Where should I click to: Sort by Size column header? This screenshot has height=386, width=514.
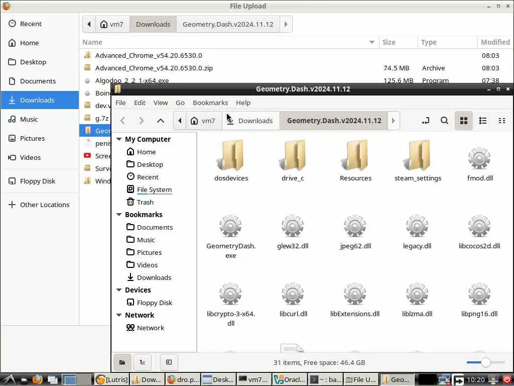pos(398,42)
